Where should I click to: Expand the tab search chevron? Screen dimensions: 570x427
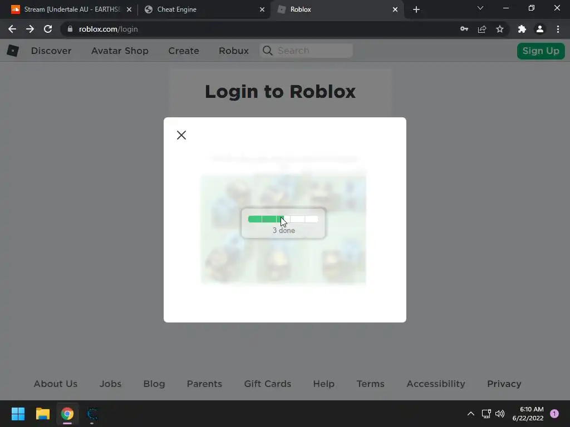(x=480, y=8)
